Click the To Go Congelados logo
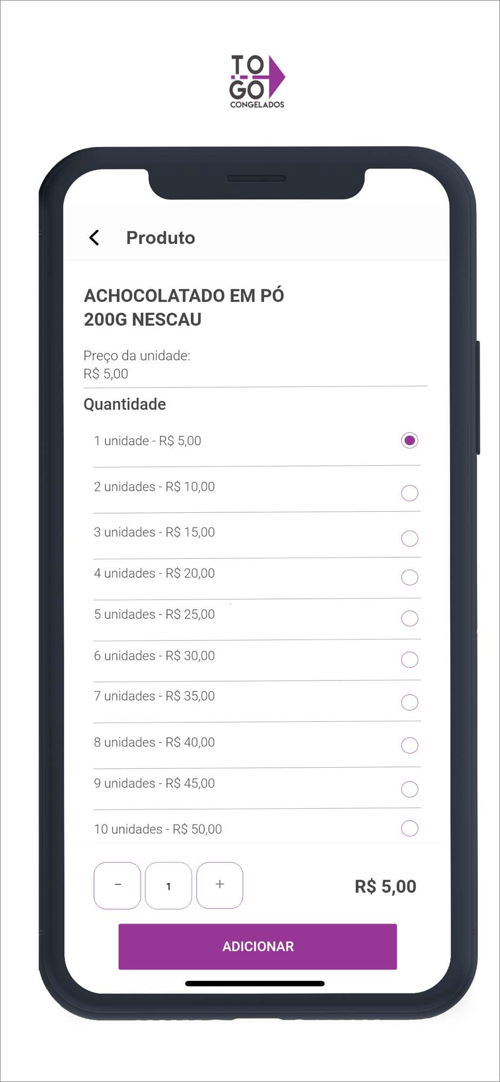Viewport: 500px width, 1082px height. [x=257, y=81]
